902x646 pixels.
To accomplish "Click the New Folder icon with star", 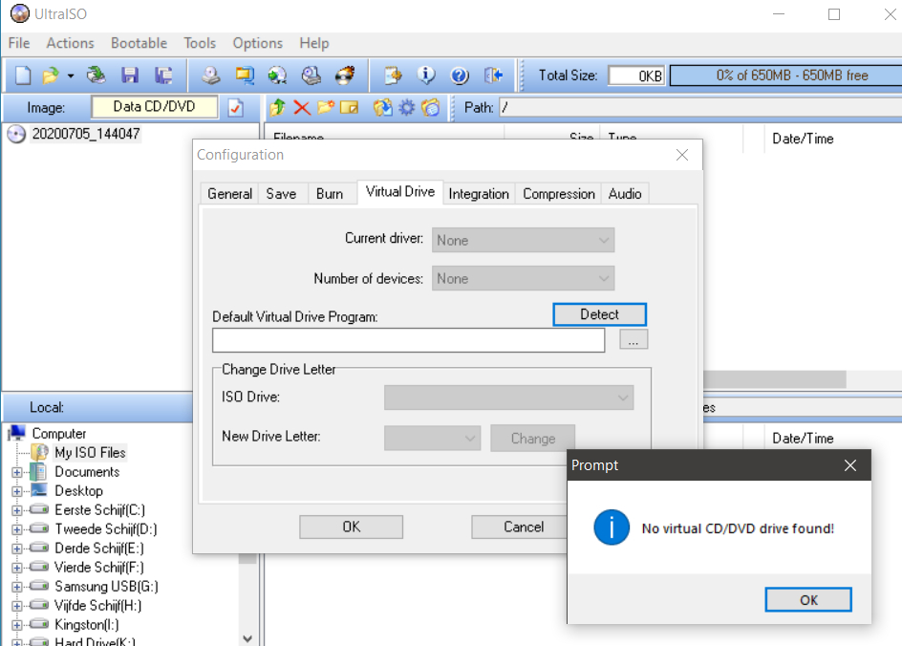I will point(326,107).
